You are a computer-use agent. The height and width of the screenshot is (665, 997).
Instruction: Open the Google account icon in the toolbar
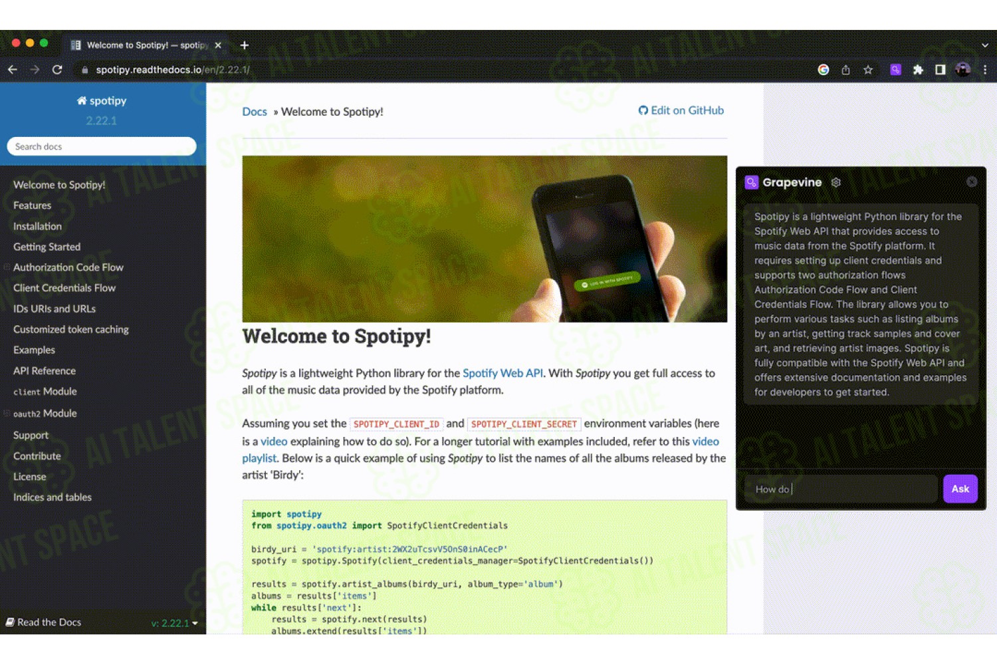coord(823,70)
